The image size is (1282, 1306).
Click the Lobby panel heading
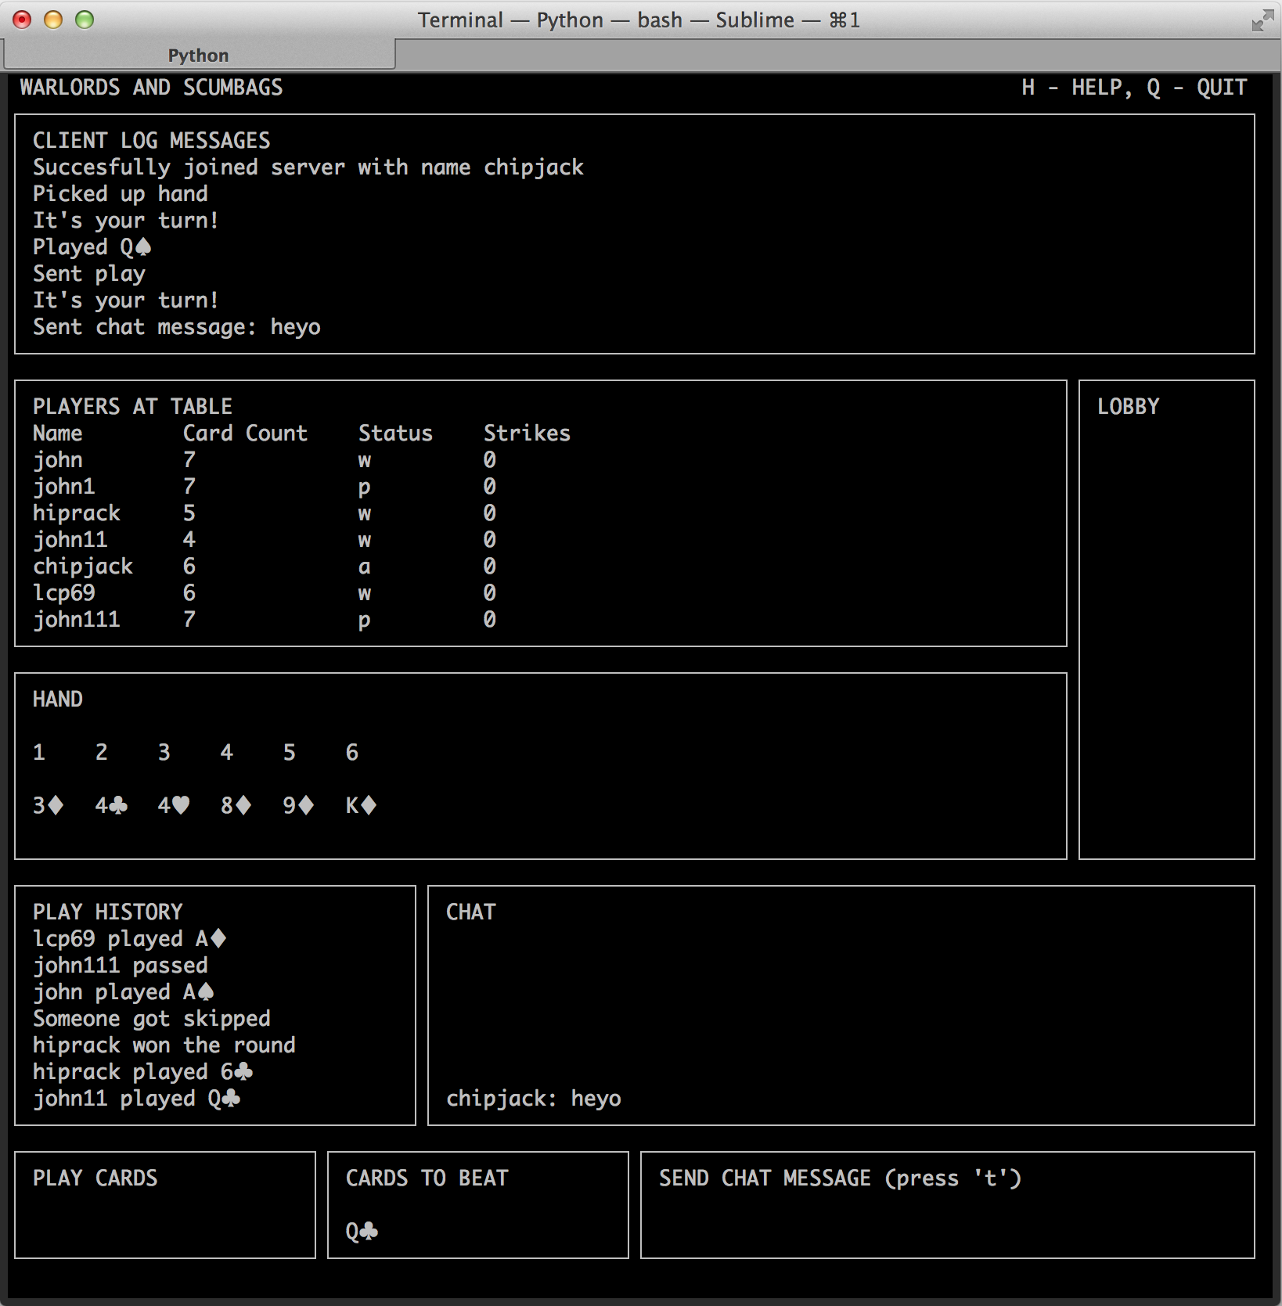[1128, 407]
